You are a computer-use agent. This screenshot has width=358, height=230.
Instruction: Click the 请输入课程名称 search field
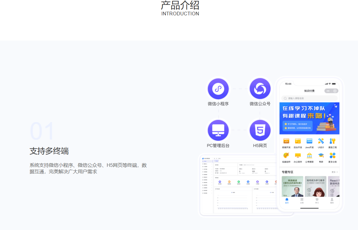click(x=309, y=98)
